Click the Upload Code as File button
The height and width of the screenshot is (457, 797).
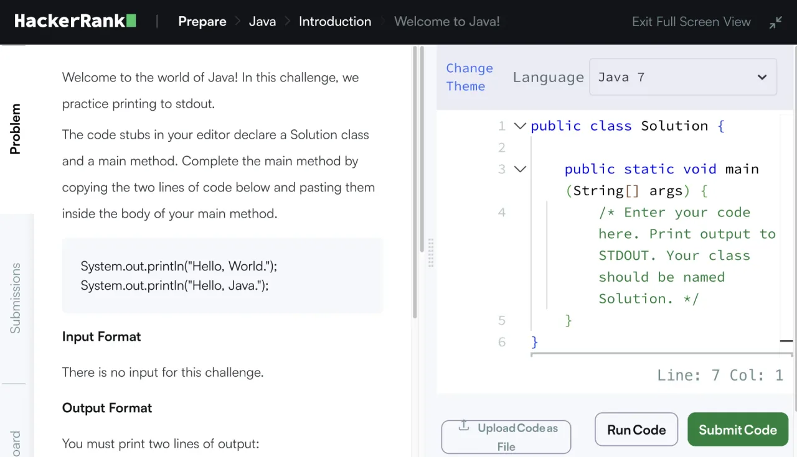tap(506, 436)
